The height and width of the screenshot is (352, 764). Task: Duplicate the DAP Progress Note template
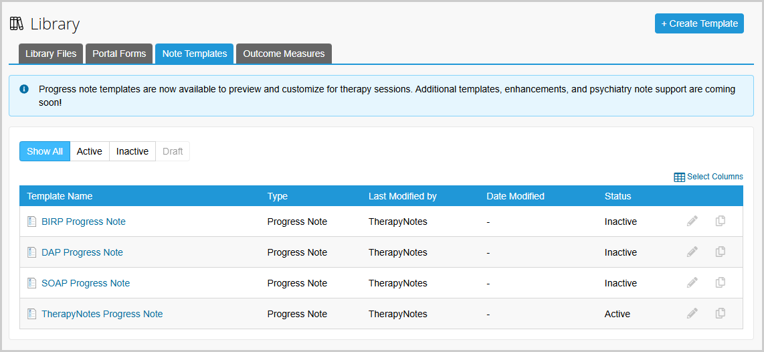click(721, 252)
